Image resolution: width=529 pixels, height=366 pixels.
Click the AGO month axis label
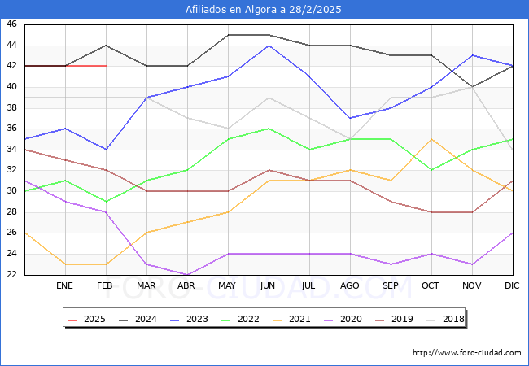tap(349, 285)
